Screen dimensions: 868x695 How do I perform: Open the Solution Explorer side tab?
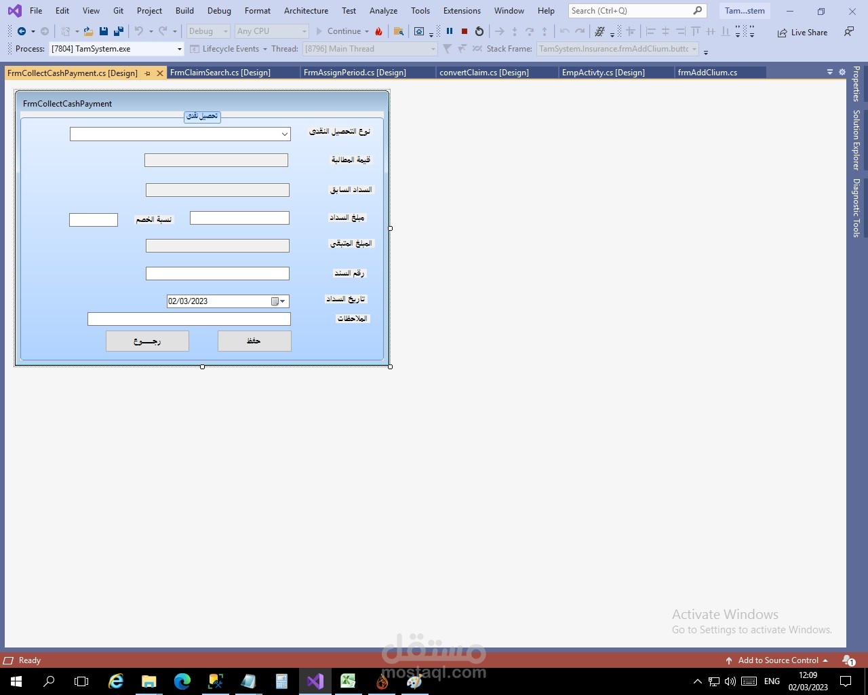856,140
